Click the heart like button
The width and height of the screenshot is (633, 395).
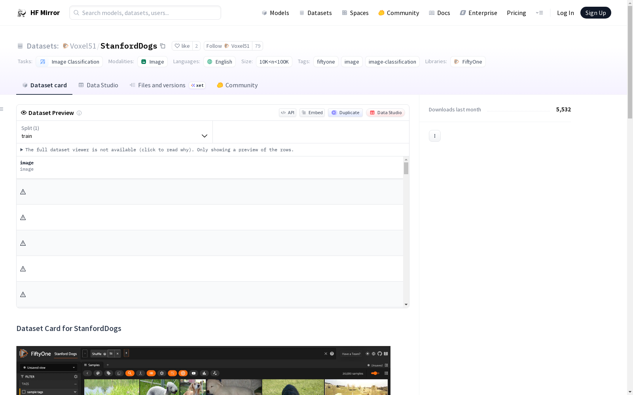click(x=182, y=46)
